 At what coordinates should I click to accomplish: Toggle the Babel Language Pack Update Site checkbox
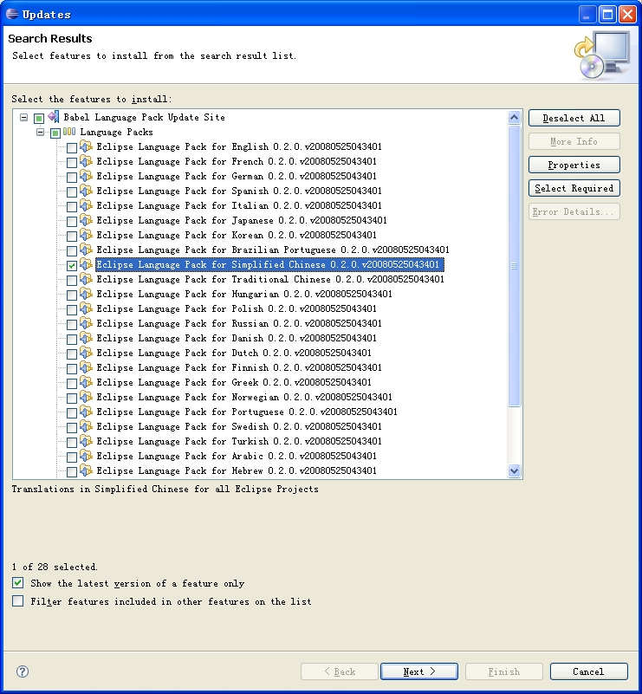39,118
